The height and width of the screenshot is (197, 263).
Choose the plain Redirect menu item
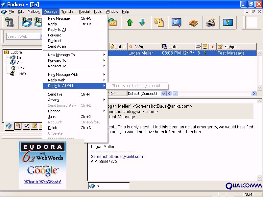click(75, 41)
